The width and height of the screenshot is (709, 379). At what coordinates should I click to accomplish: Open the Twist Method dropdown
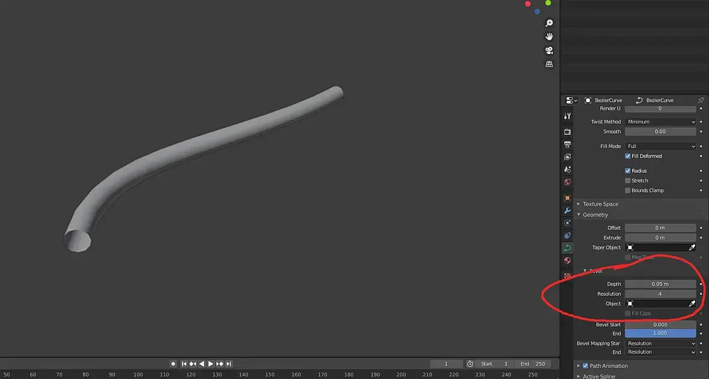pos(660,122)
